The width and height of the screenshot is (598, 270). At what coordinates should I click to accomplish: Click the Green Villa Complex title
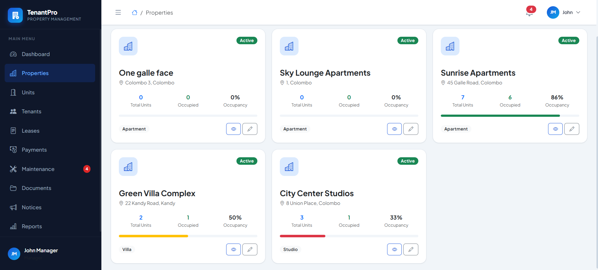157,193
